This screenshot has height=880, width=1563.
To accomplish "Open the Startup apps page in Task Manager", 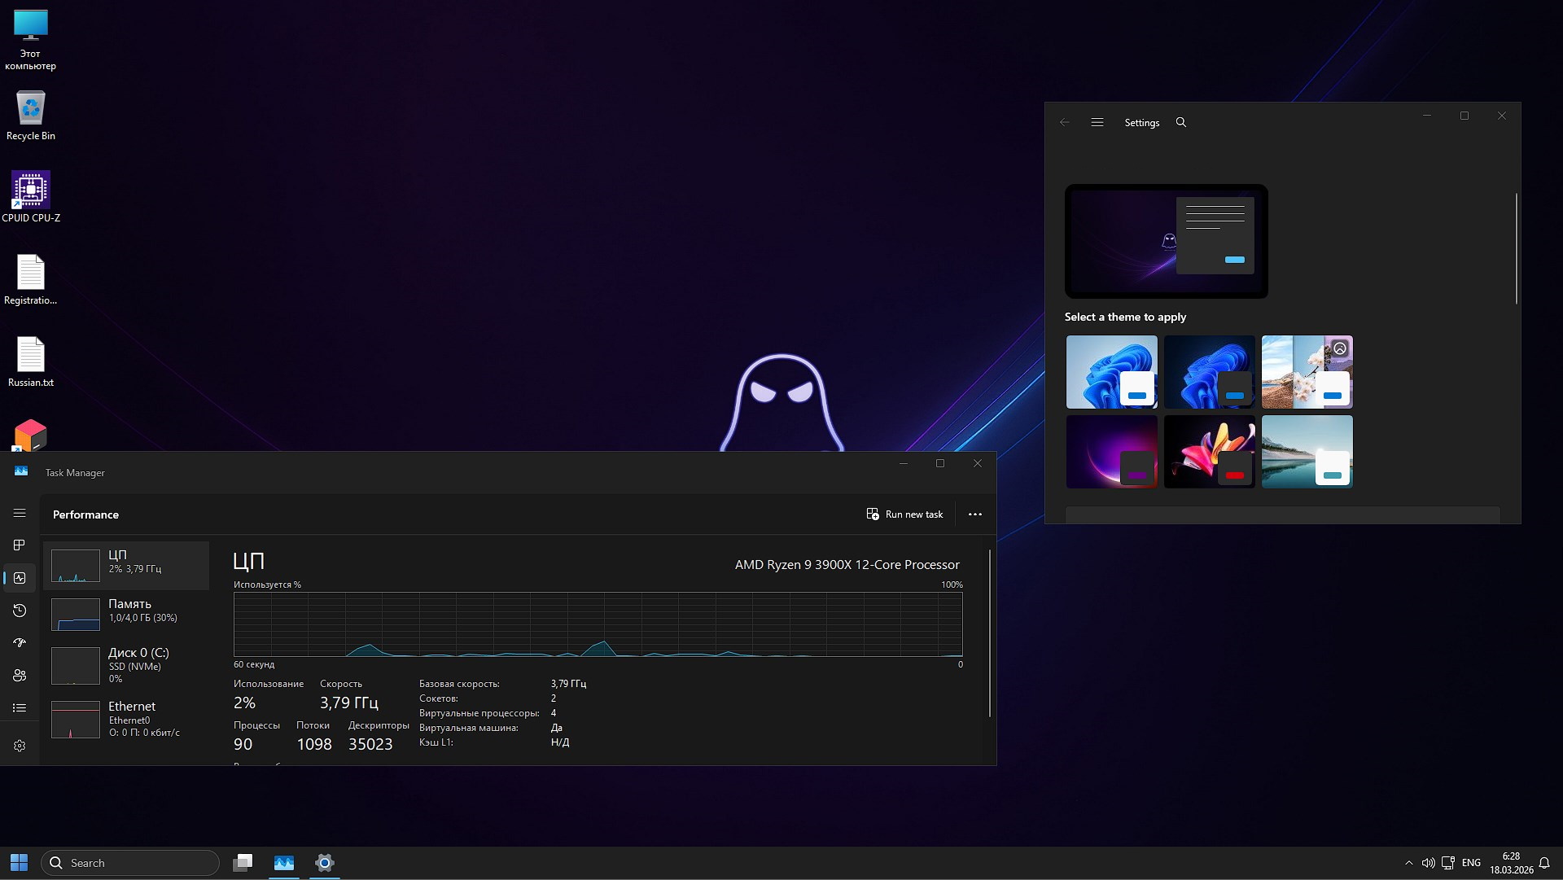I will point(20,643).
